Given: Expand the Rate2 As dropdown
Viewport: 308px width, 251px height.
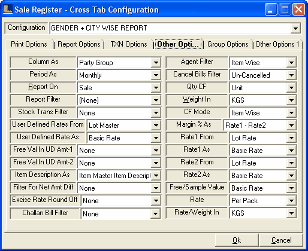Looking at the screenshot, I should tap(291, 176).
